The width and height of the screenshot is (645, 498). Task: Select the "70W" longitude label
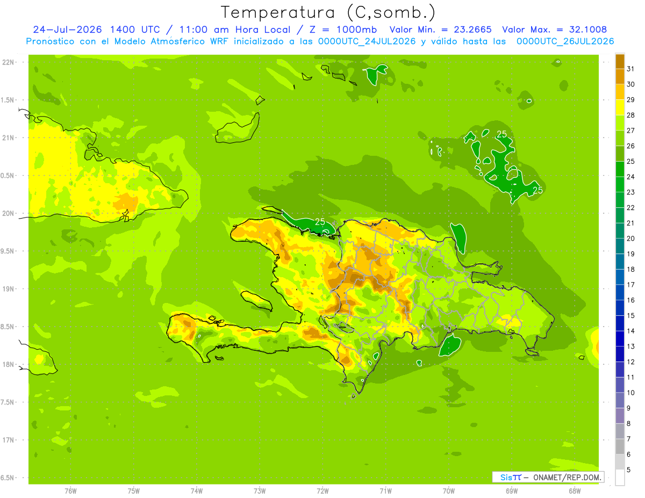pos(448,491)
